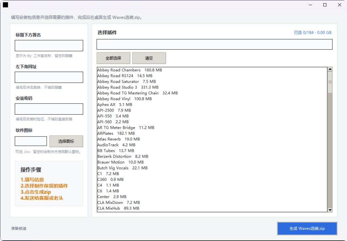Select ARPlates 182.1 MB

pyautogui.click(x=212, y=133)
